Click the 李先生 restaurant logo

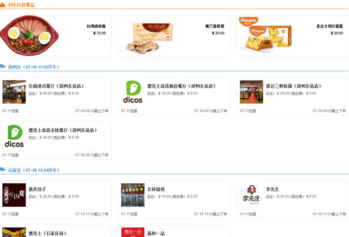click(251, 195)
